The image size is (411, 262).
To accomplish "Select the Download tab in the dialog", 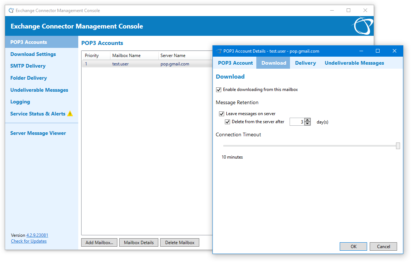I will pos(274,63).
